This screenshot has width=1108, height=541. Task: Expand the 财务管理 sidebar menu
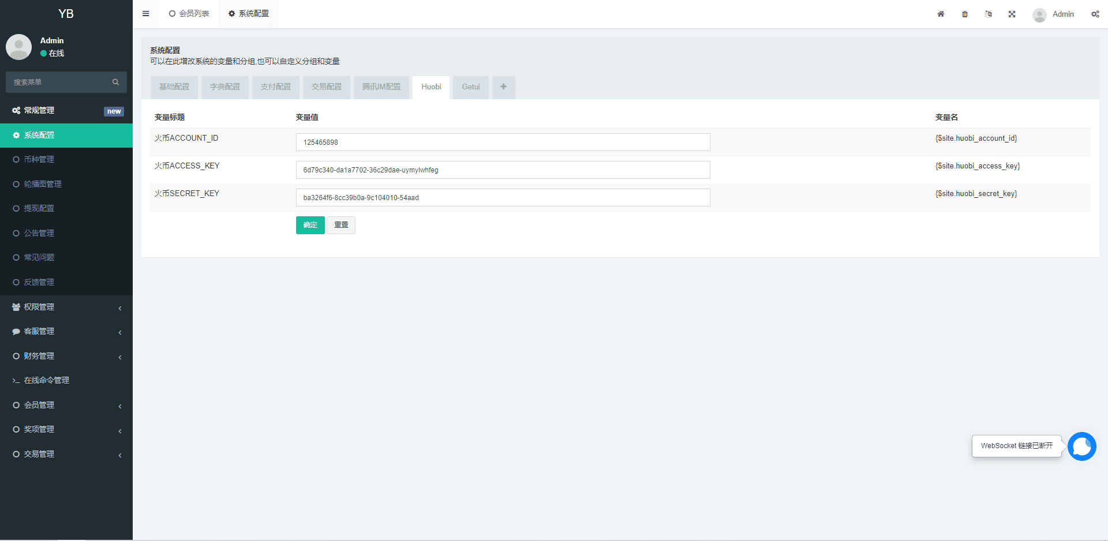(x=66, y=356)
